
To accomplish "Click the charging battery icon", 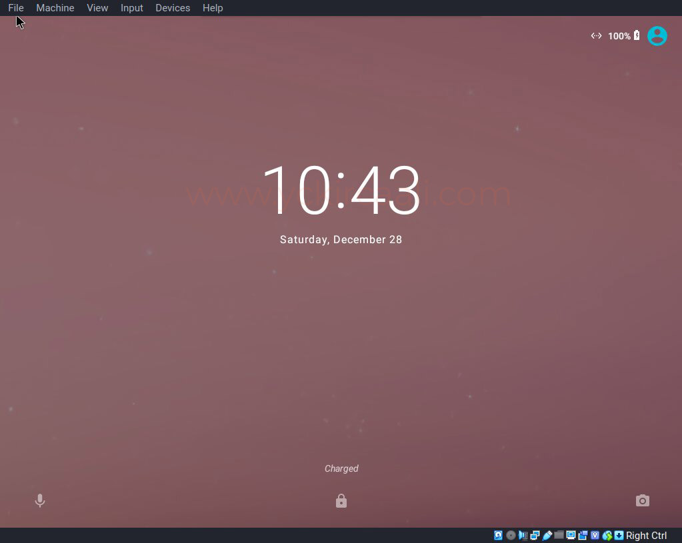I will pyautogui.click(x=637, y=36).
